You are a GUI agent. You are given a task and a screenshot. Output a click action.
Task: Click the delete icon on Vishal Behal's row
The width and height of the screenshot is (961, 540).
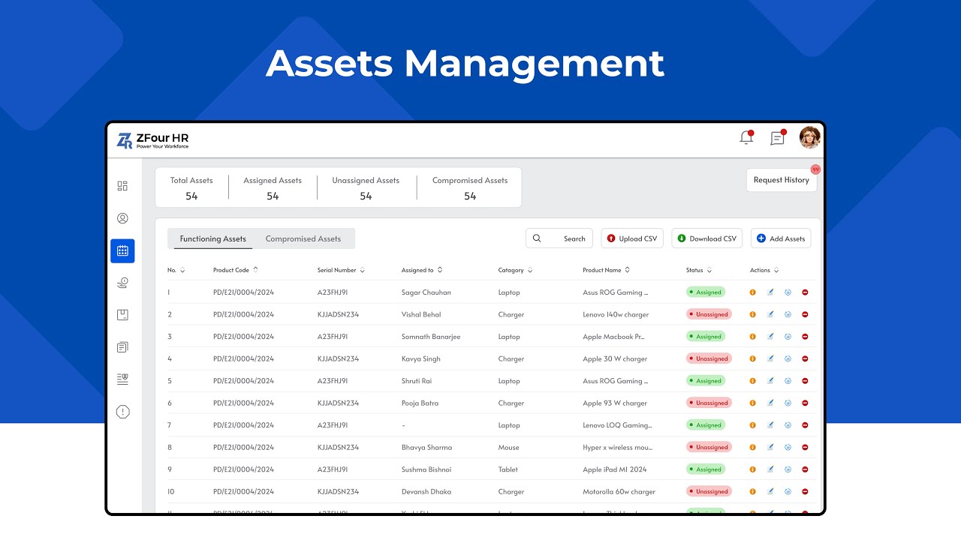point(805,314)
